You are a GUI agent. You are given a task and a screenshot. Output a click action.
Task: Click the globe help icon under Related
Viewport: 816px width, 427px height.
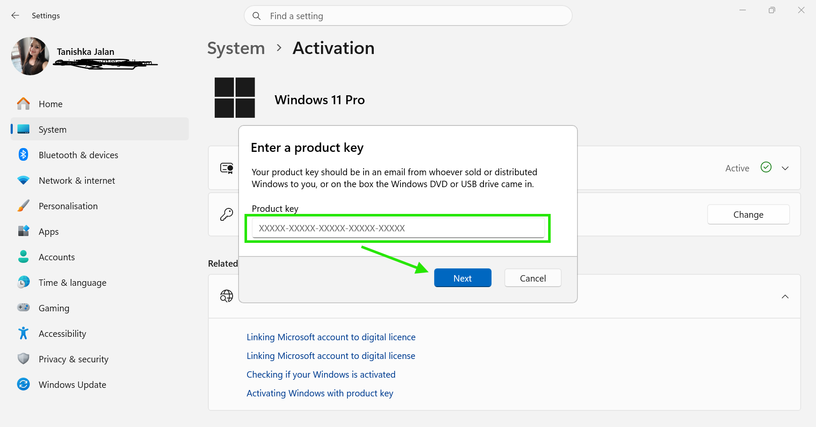(227, 296)
